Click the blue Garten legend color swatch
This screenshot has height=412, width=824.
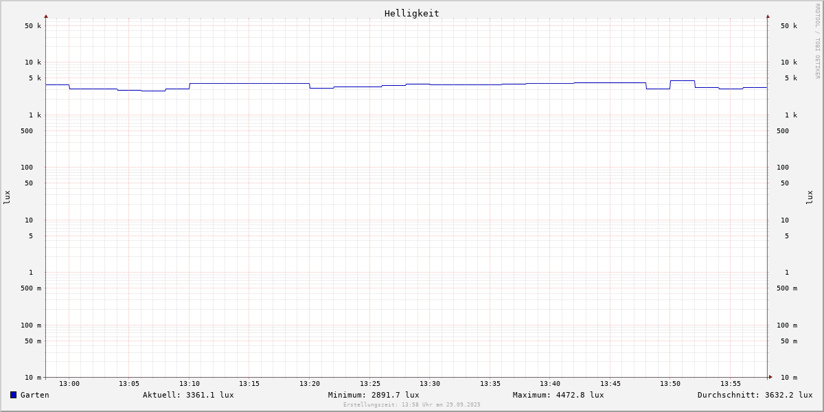13,395
